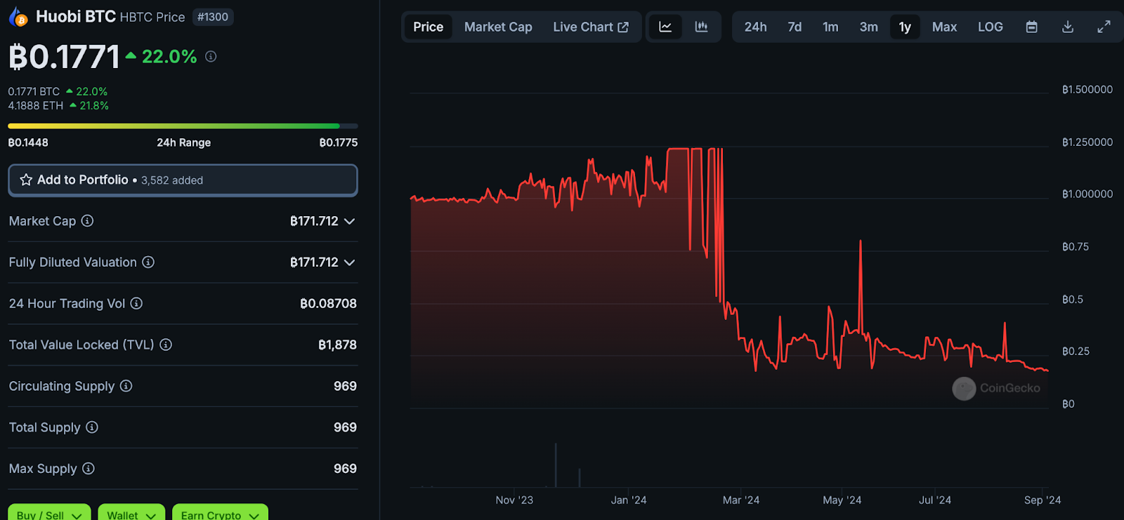Viewport: 1124px width, 520px height.
Task: Select the 3m time range
Action: coord(869,27)
